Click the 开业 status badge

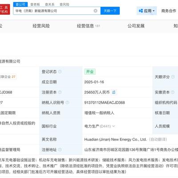pos(90,72)
